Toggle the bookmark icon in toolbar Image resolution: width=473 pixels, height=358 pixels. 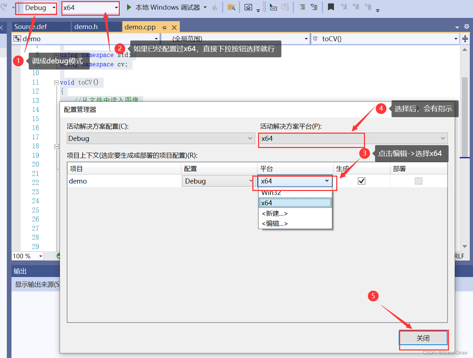pos(331,7)
